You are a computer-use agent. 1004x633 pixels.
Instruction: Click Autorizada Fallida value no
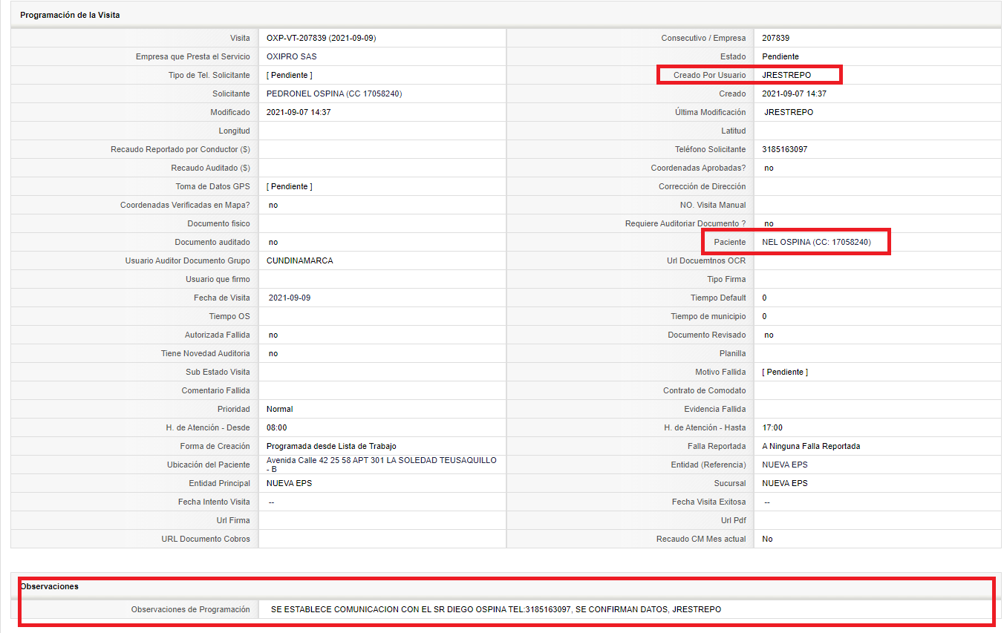pos(273,335)
